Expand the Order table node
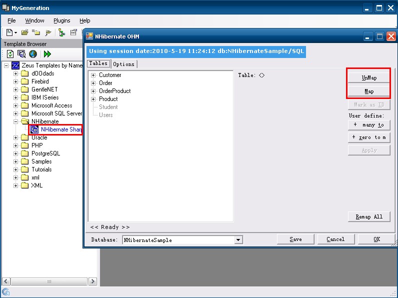Screen dimensions: 398x298 tap(93, 83)
